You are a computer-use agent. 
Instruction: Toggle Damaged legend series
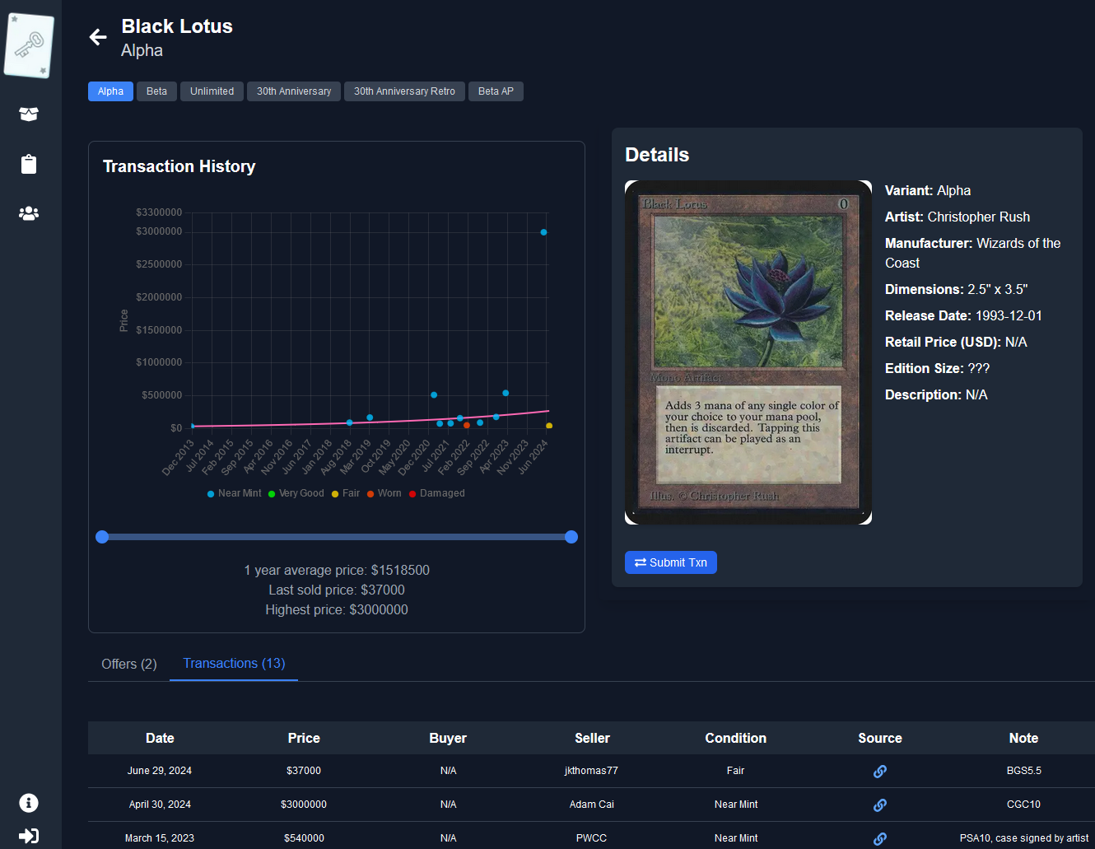437,493
